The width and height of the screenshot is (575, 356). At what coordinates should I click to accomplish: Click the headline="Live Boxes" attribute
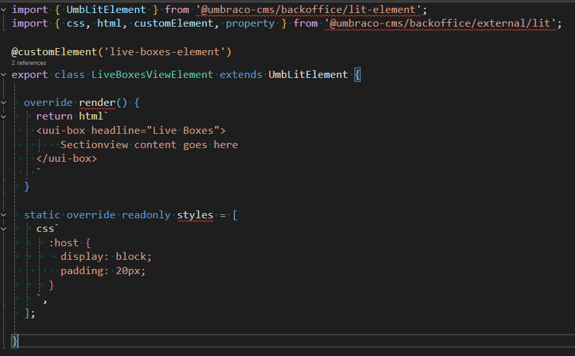click(x=155, y=131)
